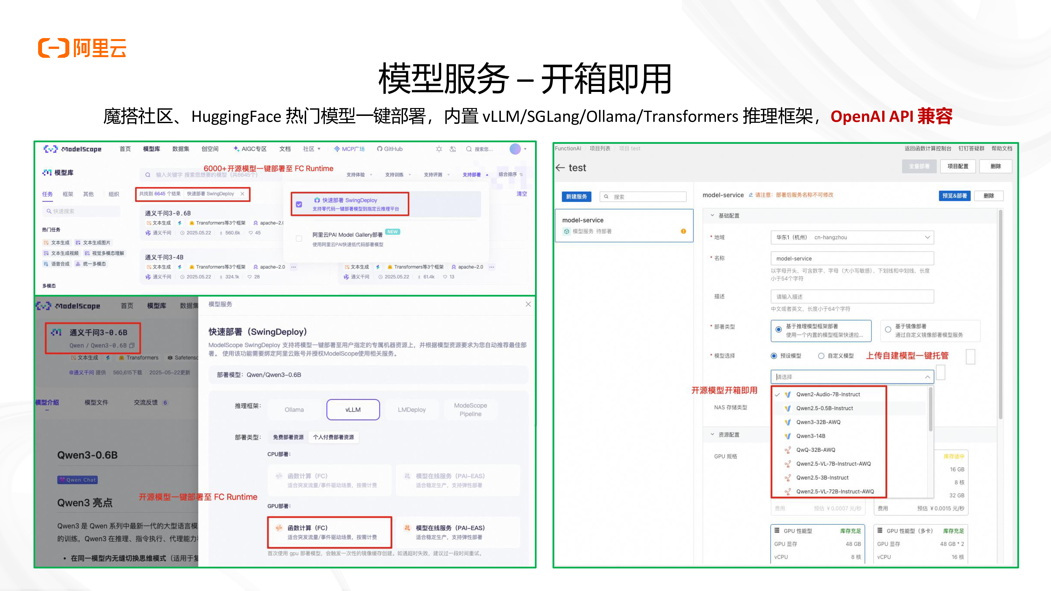Click the edit pencil next to model-service
Viewport: 1051px width, 591px height.
click(751, 195)
